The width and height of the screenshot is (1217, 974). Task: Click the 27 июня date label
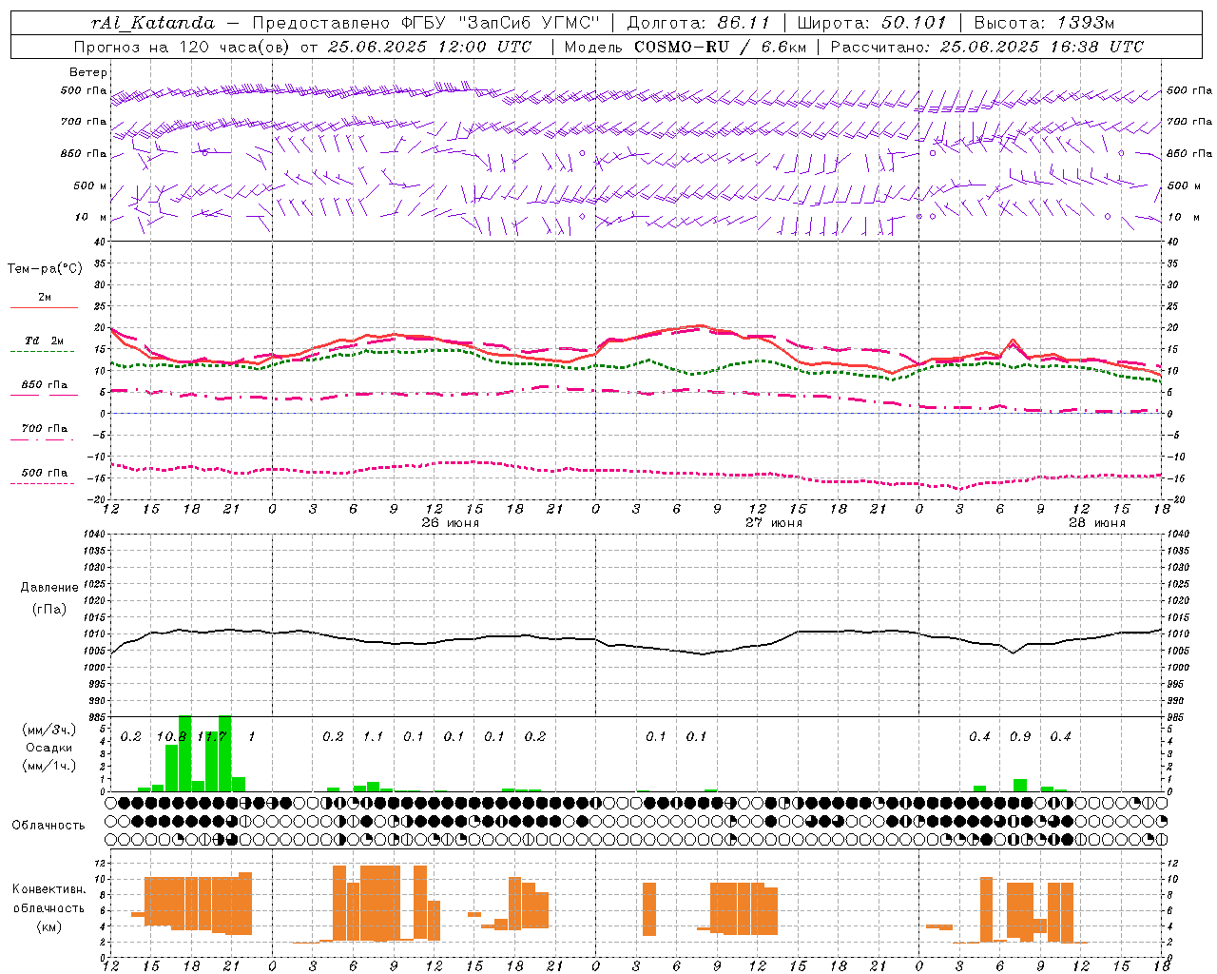click(x=773, y=523)
